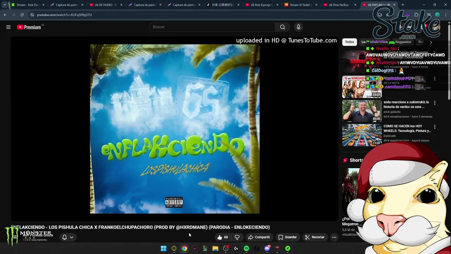Viewport: 451px width, 254px height.
Task: Visit the erick gallardo channel name
Action: coord(392,112)
